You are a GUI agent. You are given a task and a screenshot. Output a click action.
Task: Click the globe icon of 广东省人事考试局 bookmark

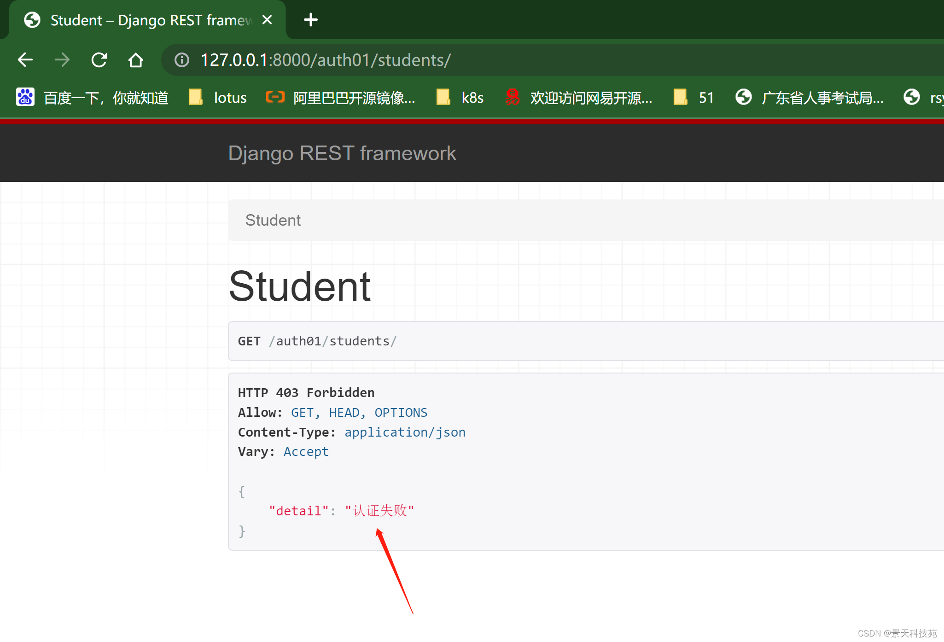[x=744, y=97]
